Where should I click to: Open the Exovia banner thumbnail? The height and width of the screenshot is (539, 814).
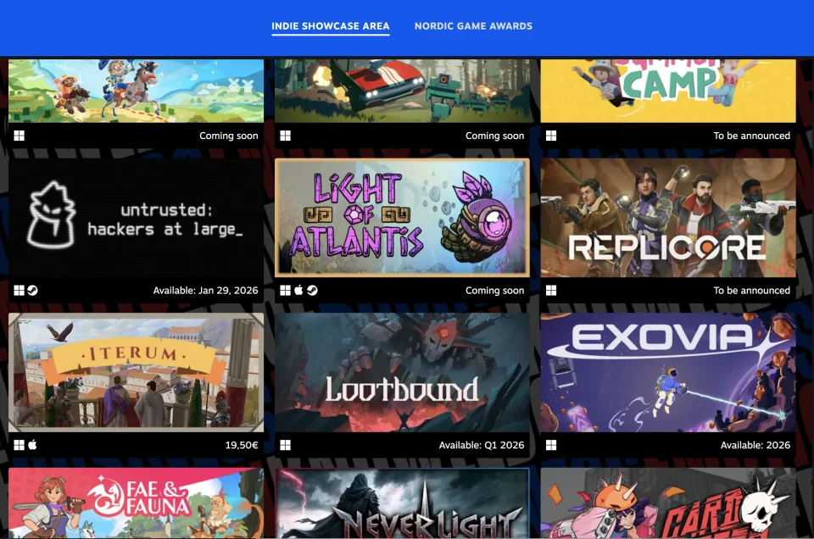(669, 371)
